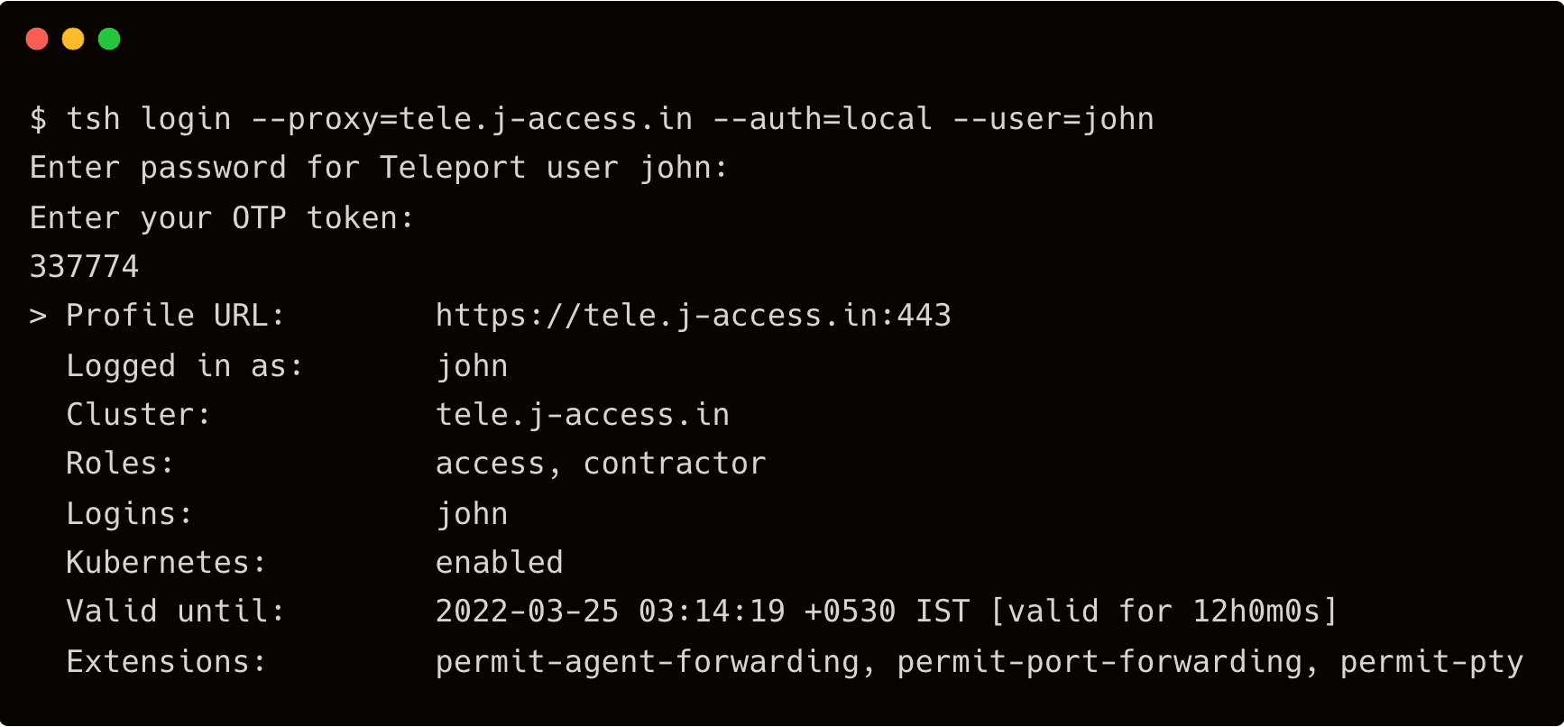Click the Enter your OTP token line
The width and height of the screenshot is (1564, 727).
(221, 218)
